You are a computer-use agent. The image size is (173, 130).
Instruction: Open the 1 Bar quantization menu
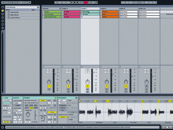click(92, 2)
